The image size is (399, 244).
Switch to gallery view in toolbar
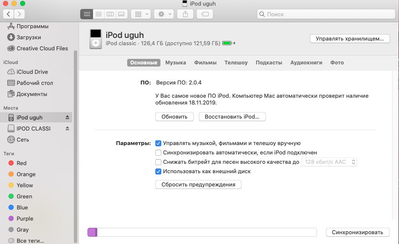point(121,14)
